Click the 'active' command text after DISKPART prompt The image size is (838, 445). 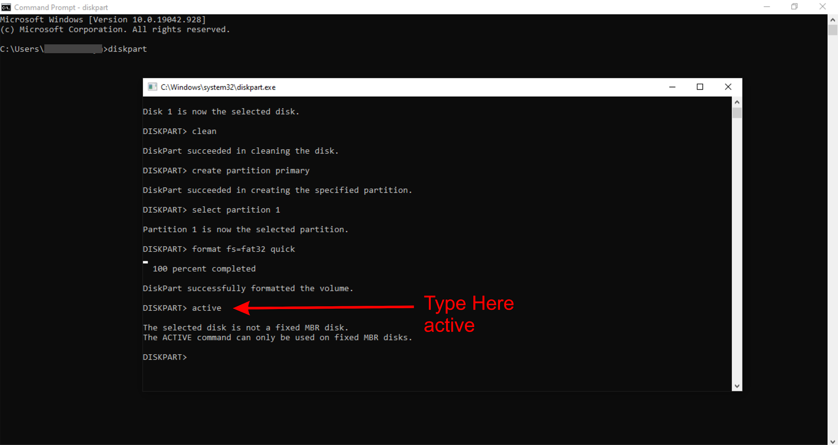[206, 308]
